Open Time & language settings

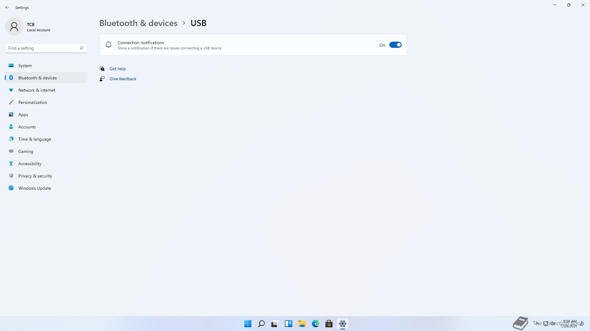tap(35, 139)
